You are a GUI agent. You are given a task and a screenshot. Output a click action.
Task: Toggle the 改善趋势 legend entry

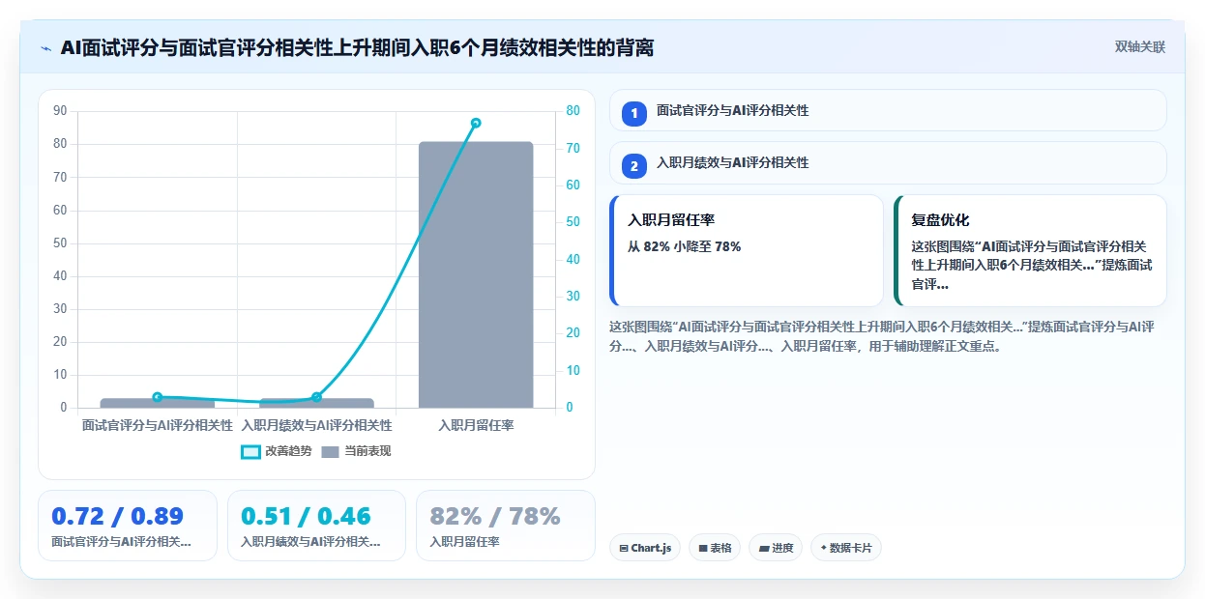point(277,451)
